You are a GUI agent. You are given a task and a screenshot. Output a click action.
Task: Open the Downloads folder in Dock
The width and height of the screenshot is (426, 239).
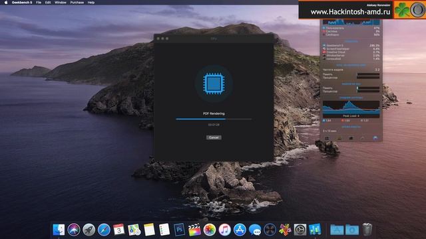click(352, 230)
